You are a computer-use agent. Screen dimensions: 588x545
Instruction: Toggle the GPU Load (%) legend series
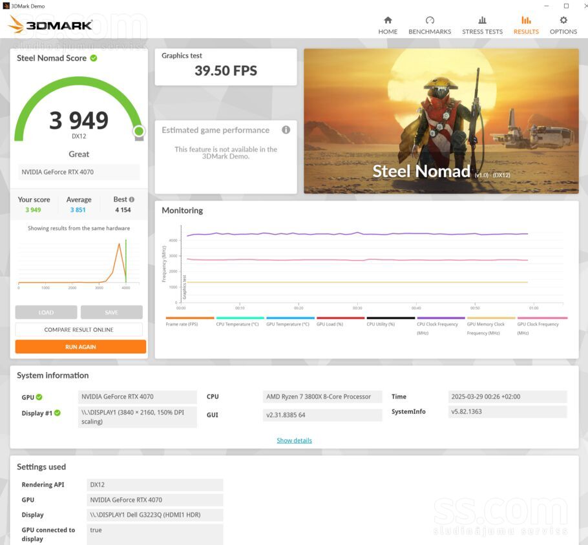(341, 321)
